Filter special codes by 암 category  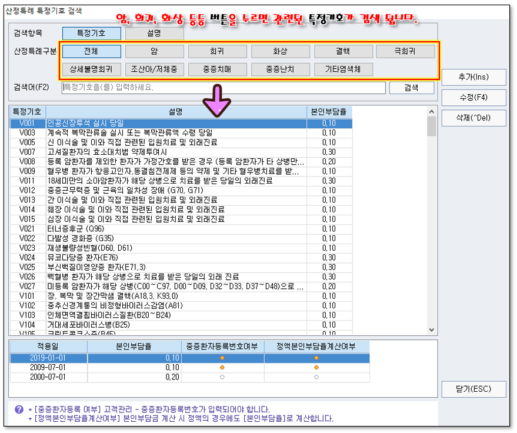[154, 52]
